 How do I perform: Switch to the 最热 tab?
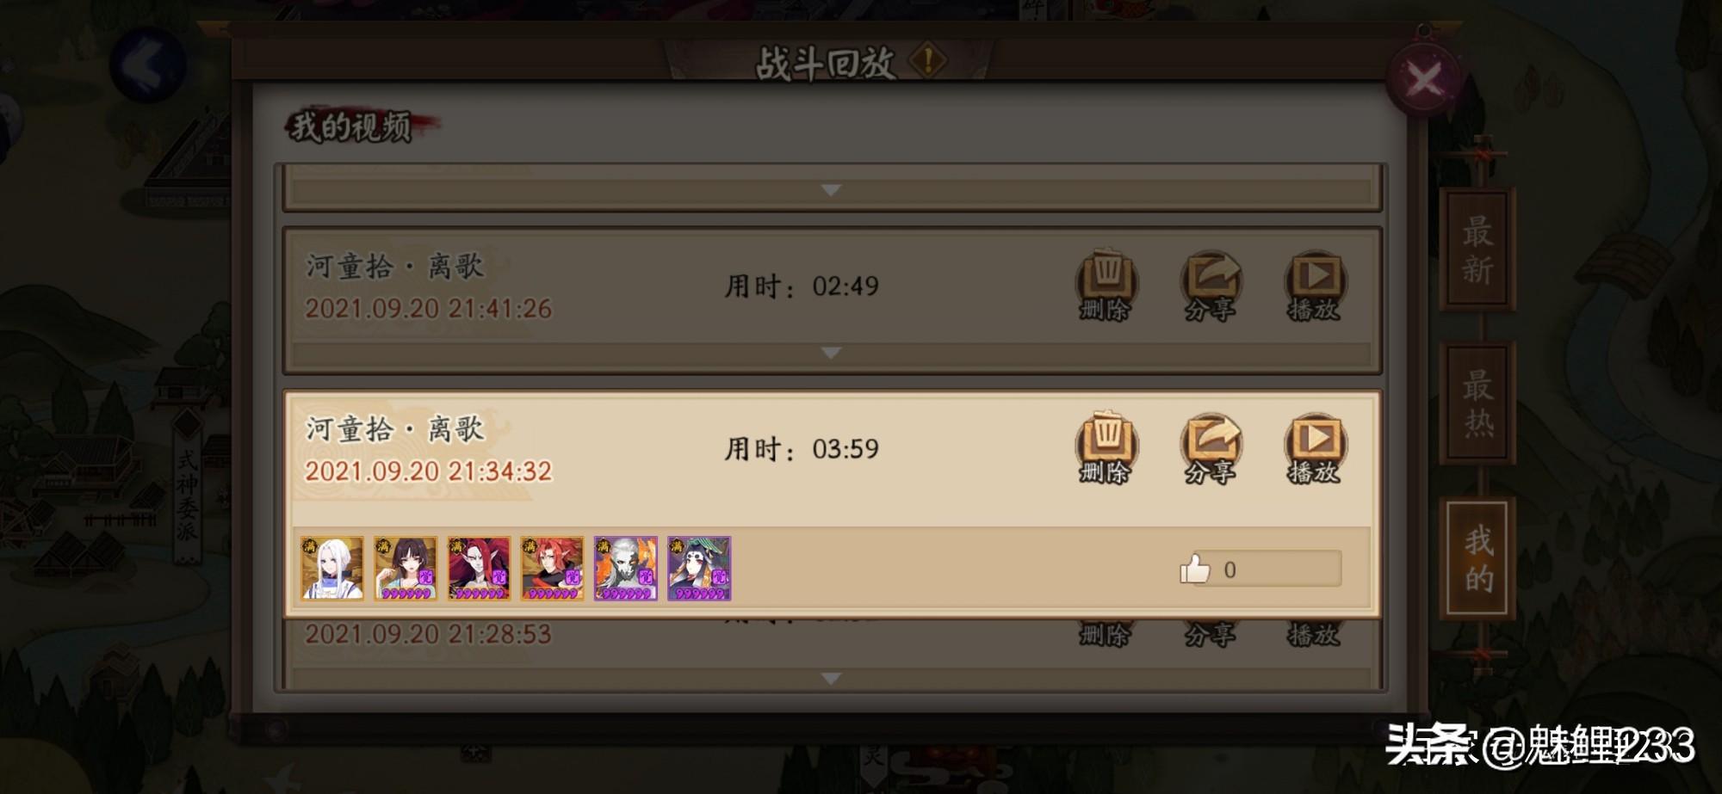tap(1477, 403)
